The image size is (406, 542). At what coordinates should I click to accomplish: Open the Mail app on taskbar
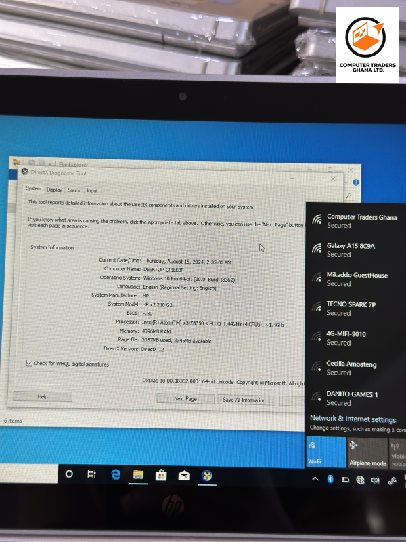tap(184, 476)
